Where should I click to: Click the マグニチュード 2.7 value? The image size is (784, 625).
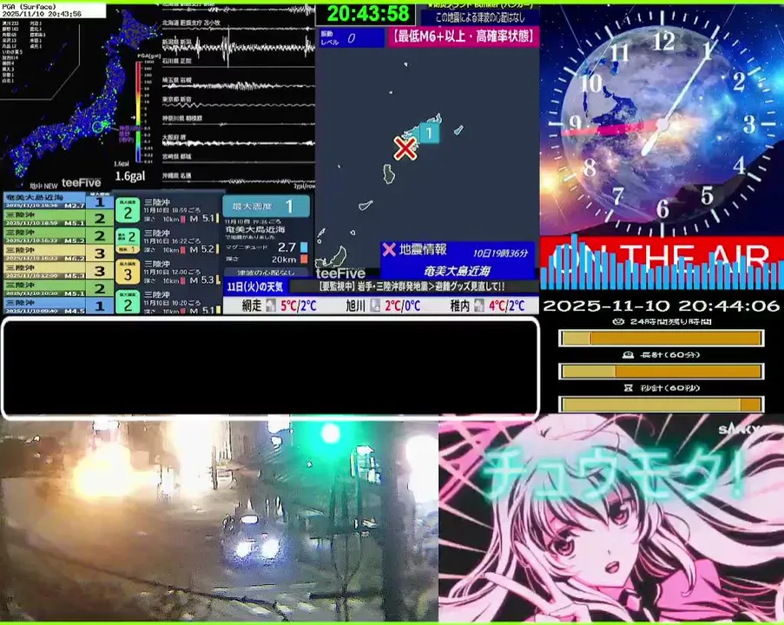click(x=287, y=247)
